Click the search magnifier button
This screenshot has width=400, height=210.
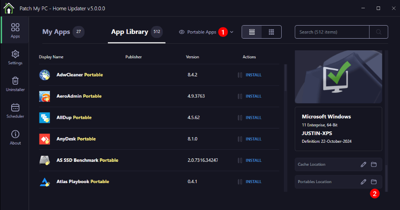tap(379, 32)
